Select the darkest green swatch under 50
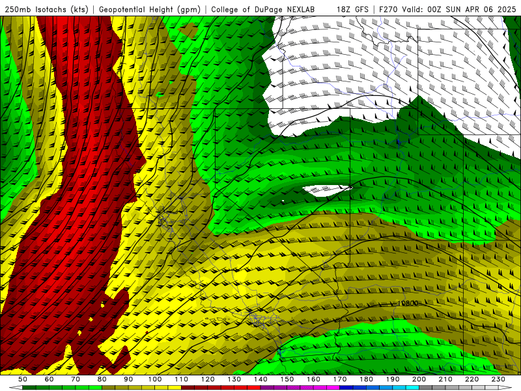 click(29, 388)
